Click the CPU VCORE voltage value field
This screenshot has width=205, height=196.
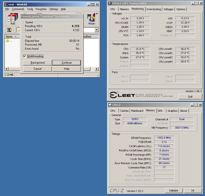(140, 23)
